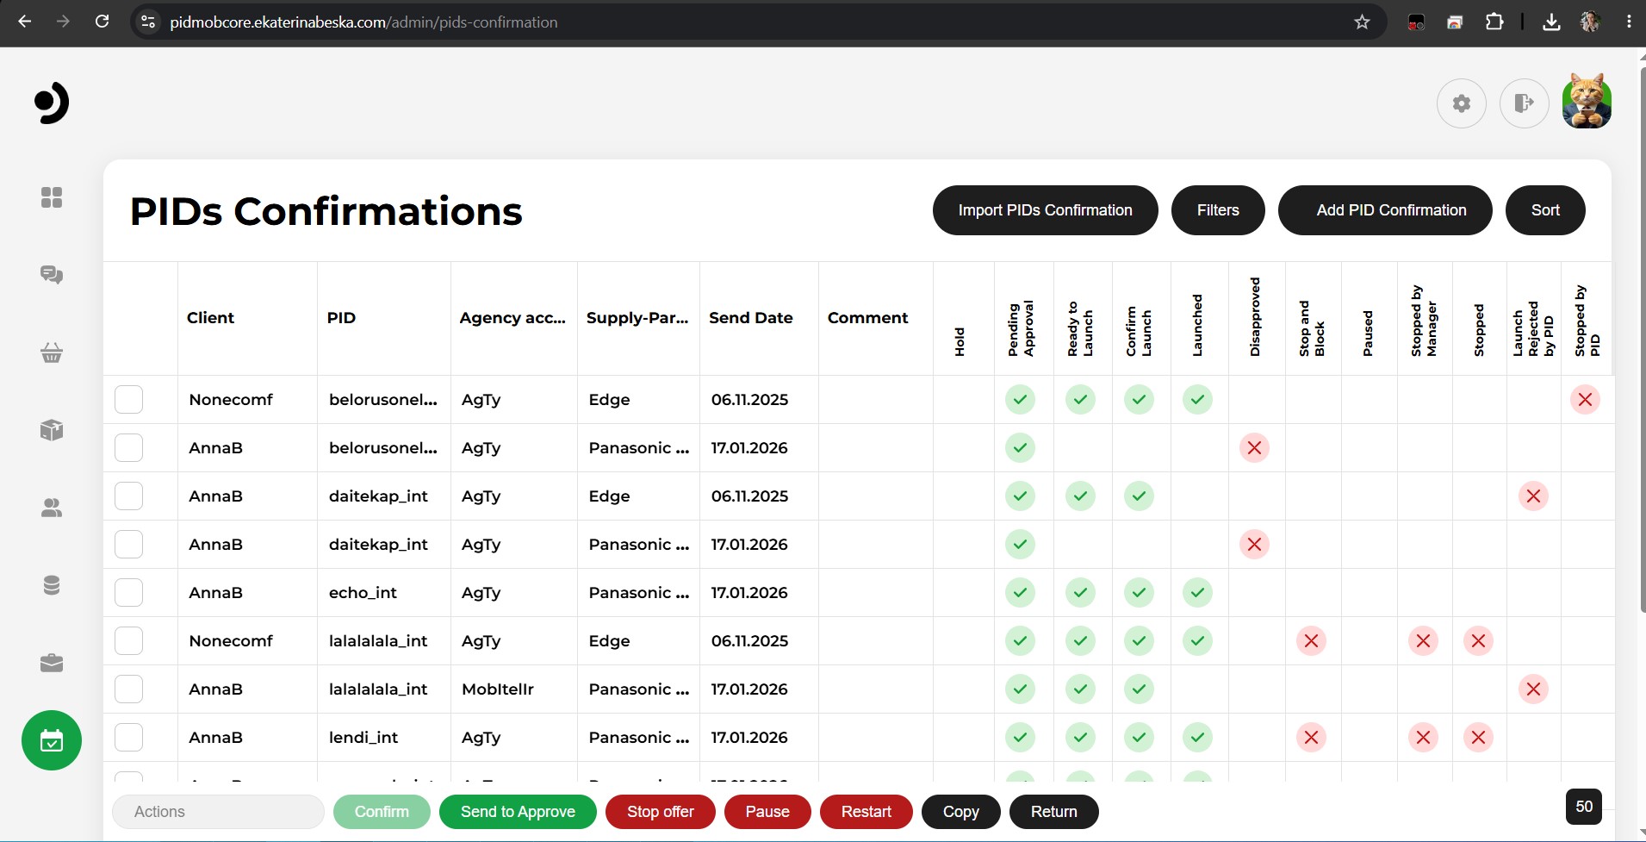Screen dimensions: 1646x842
Task: Click Disapproved red cross in AnnaB belorusonel row
Action: (x=1254, y=448)
